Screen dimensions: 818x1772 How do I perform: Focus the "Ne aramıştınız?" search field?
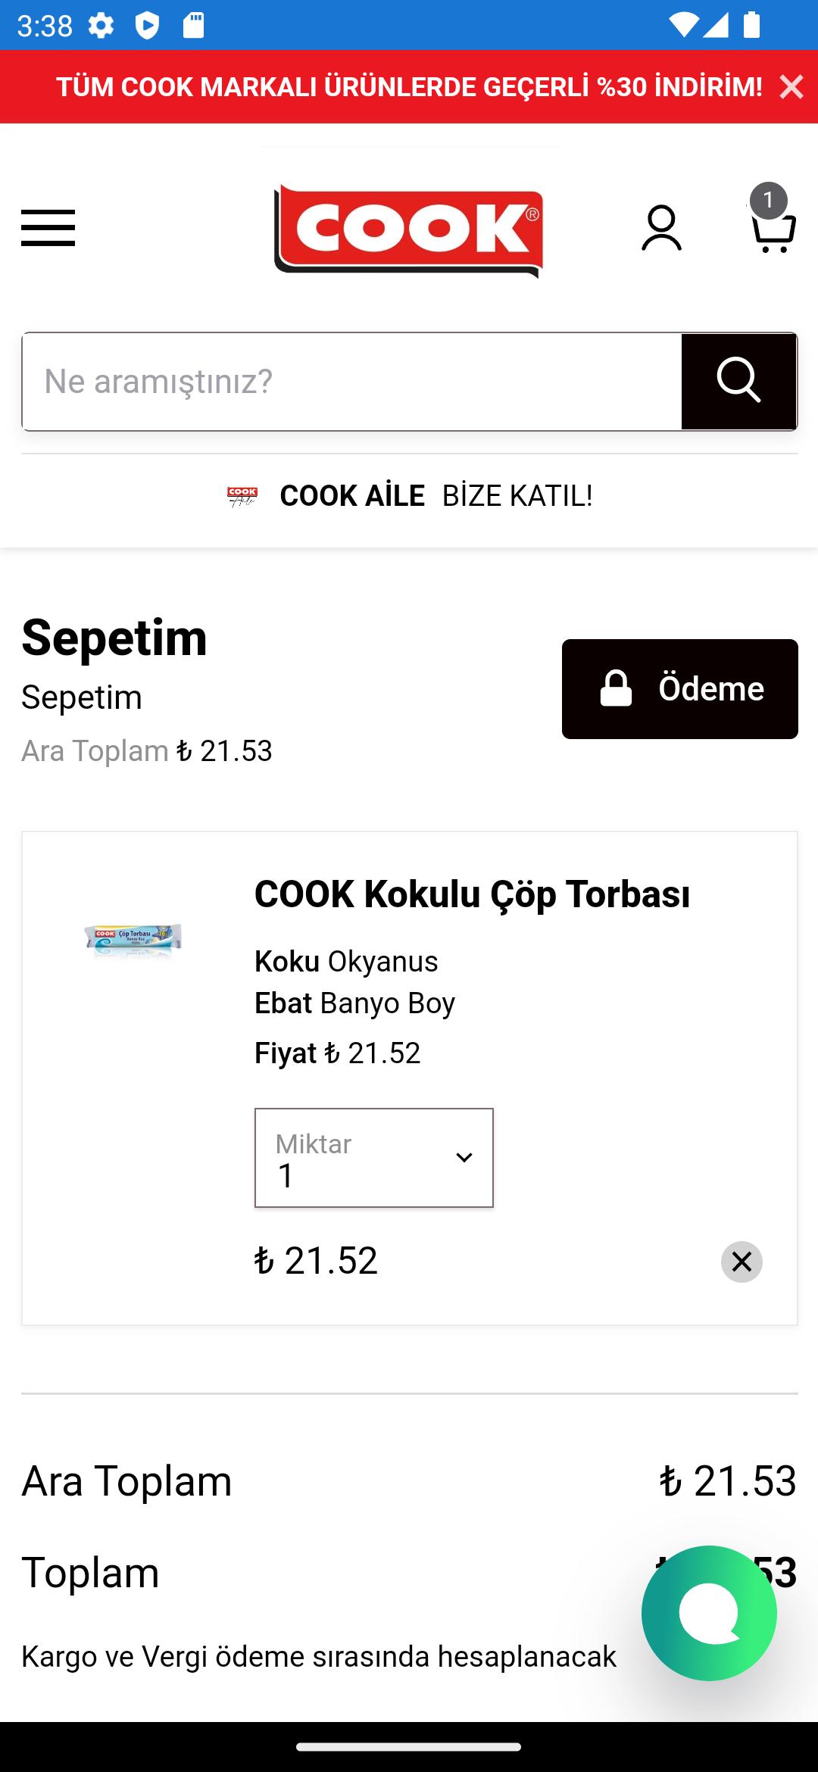[352, 382]
